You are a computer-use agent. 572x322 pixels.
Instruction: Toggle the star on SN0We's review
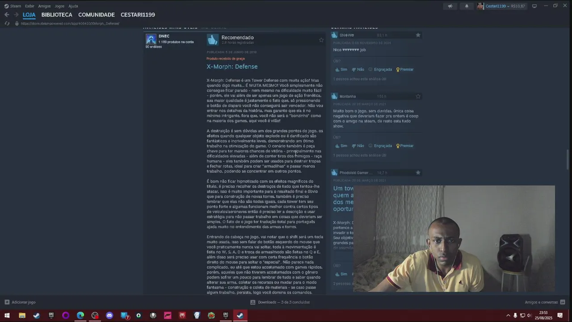point(418,35)
